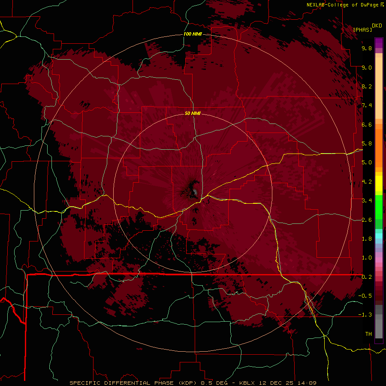
Task: Click the 3.4 legend value
Action: pos(367,201)
